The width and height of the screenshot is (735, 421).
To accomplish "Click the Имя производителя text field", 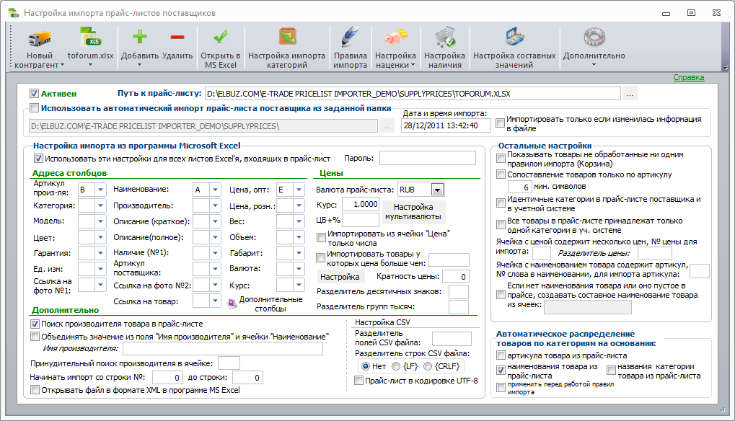I will [223, 348].
